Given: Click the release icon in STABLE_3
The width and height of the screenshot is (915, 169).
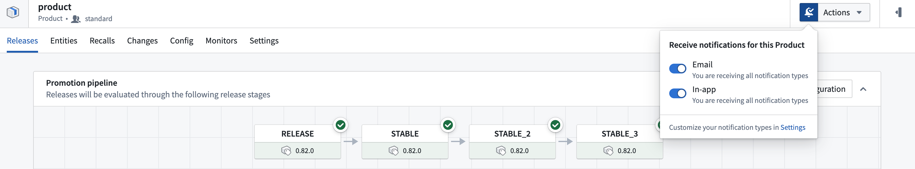Looking at the screenshot, I should pos(608,151).
